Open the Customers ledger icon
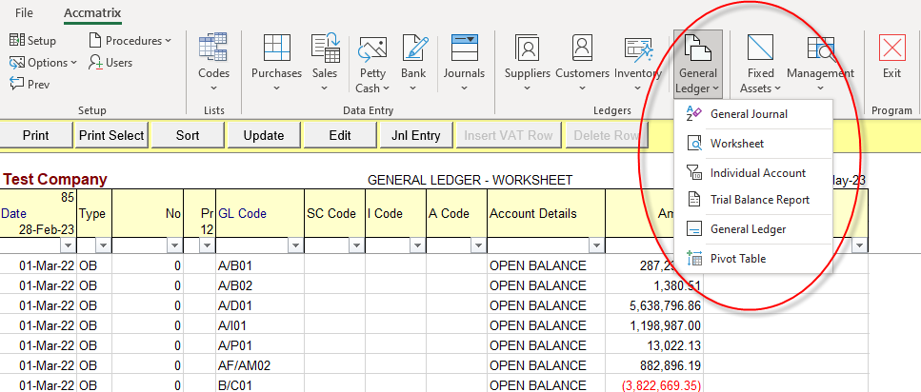The height and width of the screenshot is (392, 921). tap(582, 58)
